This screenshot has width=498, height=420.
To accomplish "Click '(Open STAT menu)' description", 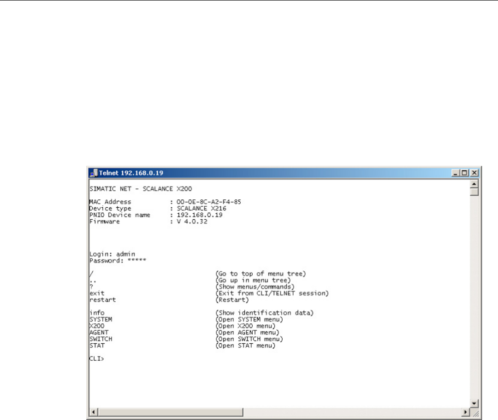I will (x=245, y=345).
